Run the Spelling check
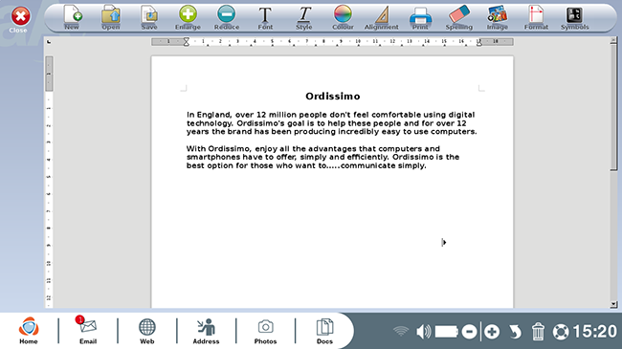This screenshot has height=349, width=622. 459,18
